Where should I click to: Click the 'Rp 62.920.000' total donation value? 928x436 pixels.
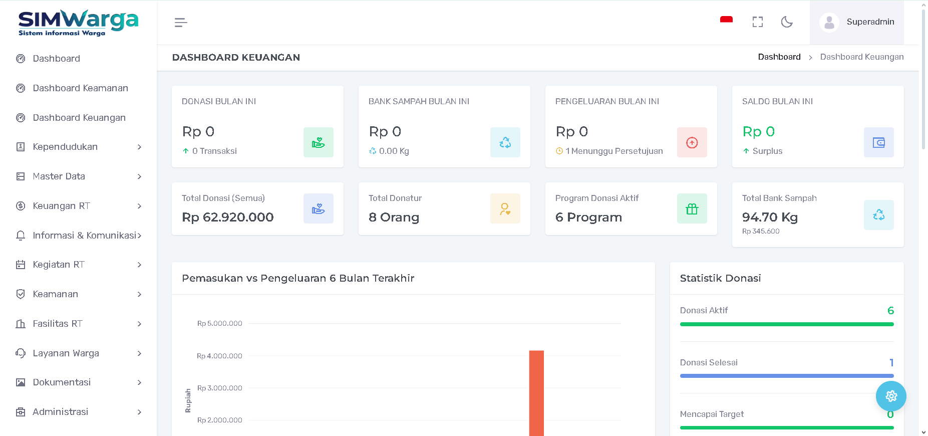click(x=228, y=217)
